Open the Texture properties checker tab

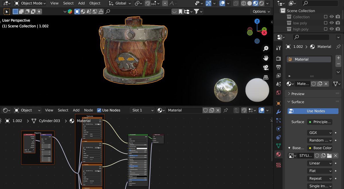pos(278,165)
